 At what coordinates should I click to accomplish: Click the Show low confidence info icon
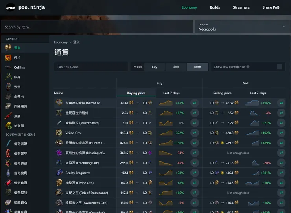pyautogui.click(x=248, y=67)
